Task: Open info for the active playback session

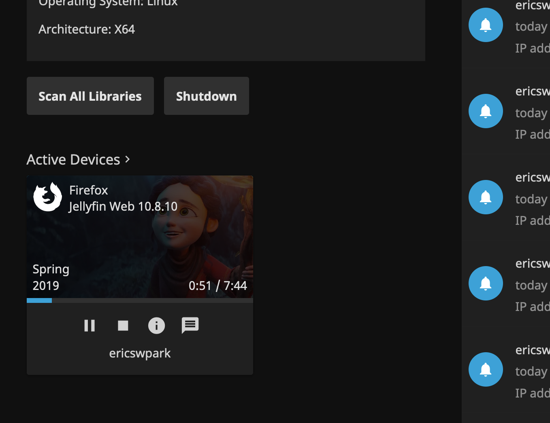Action: pos(156,326)
